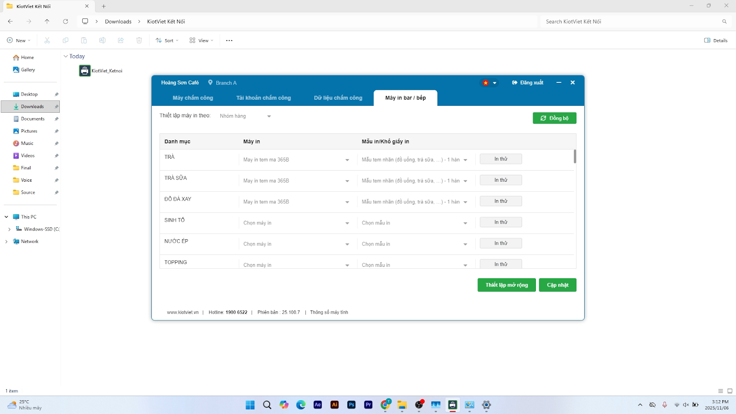
Task: Click the Thiết lập mở rộng button
Action: coord(506,285)
